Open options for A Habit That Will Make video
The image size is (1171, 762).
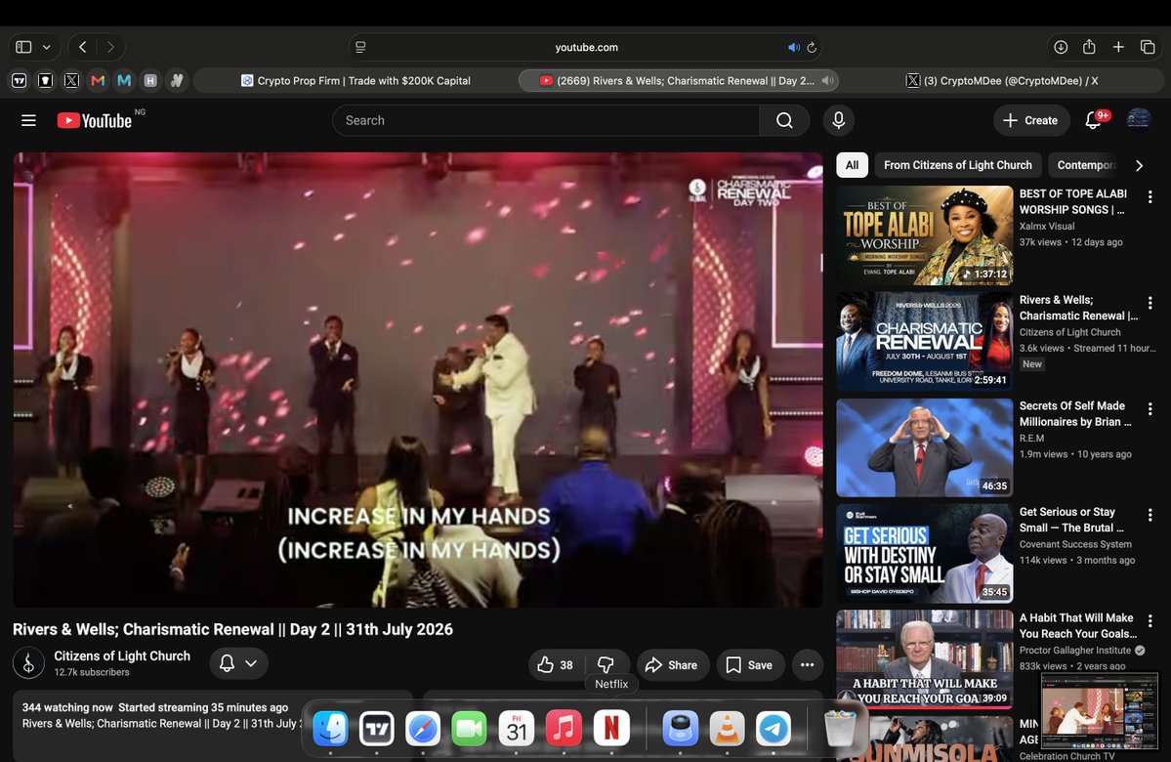tap(1150, 621)
